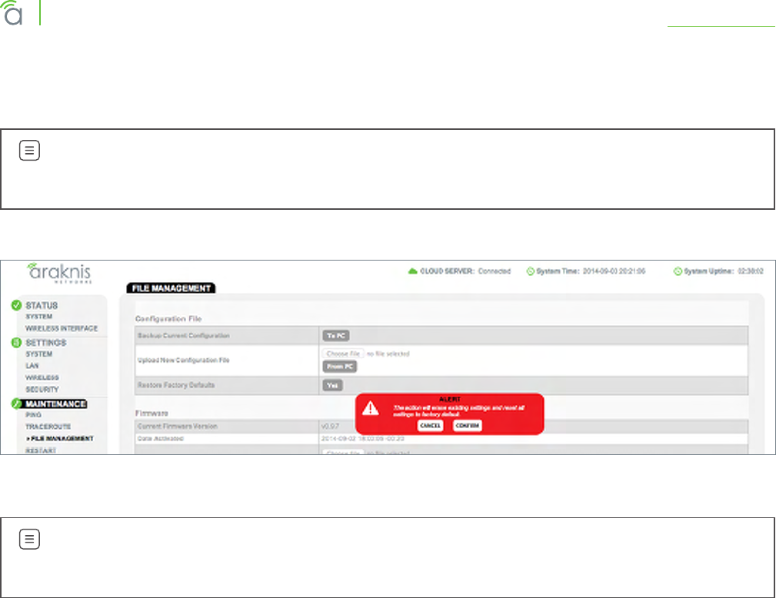Viewport: 776px width, 598px height.
Task: Open WIRELESS INTERFACE status page
Action: click(62, 328)
